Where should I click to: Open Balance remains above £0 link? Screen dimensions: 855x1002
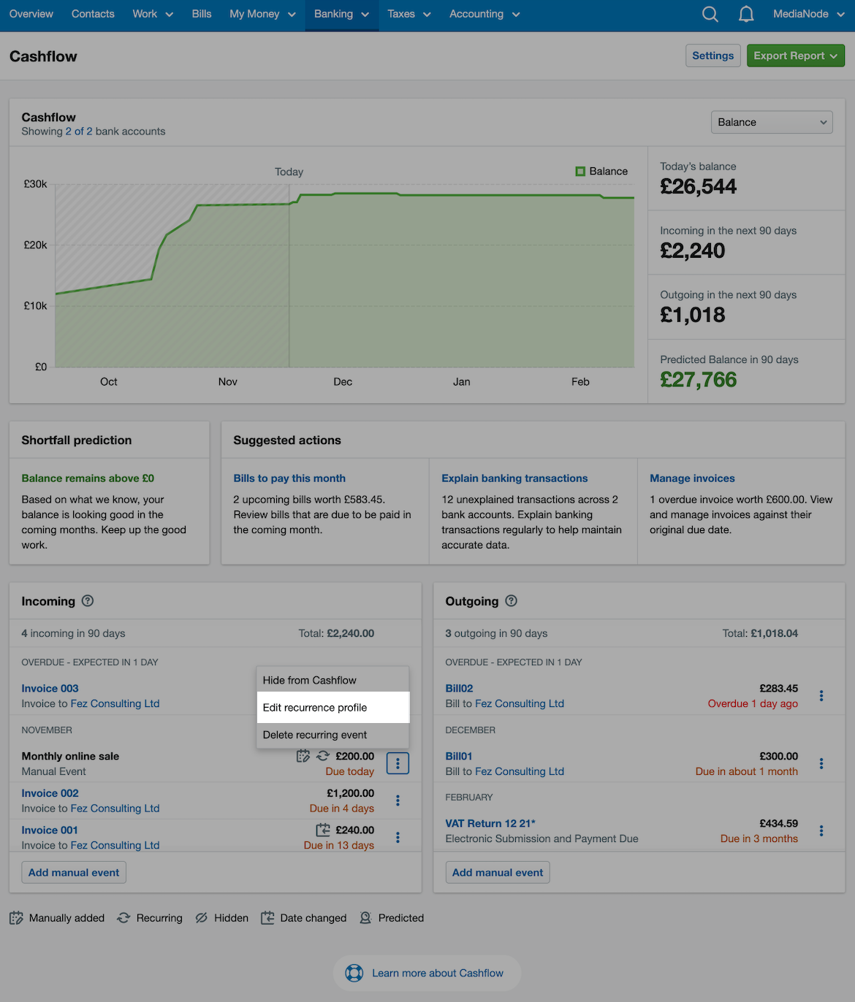[88, 478]
